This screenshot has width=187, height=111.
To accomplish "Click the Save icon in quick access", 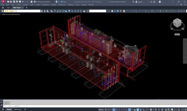I will (14, 2).
